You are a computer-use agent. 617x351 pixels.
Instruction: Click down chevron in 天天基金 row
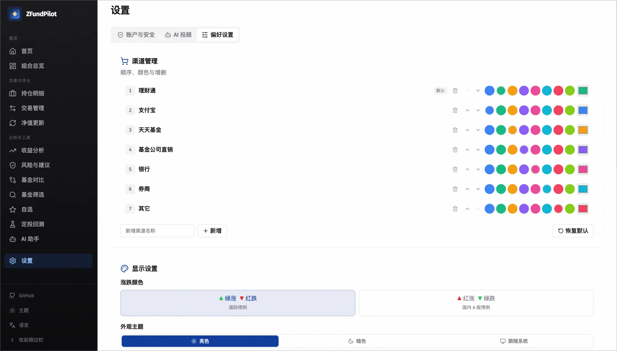tap(478, 130)
